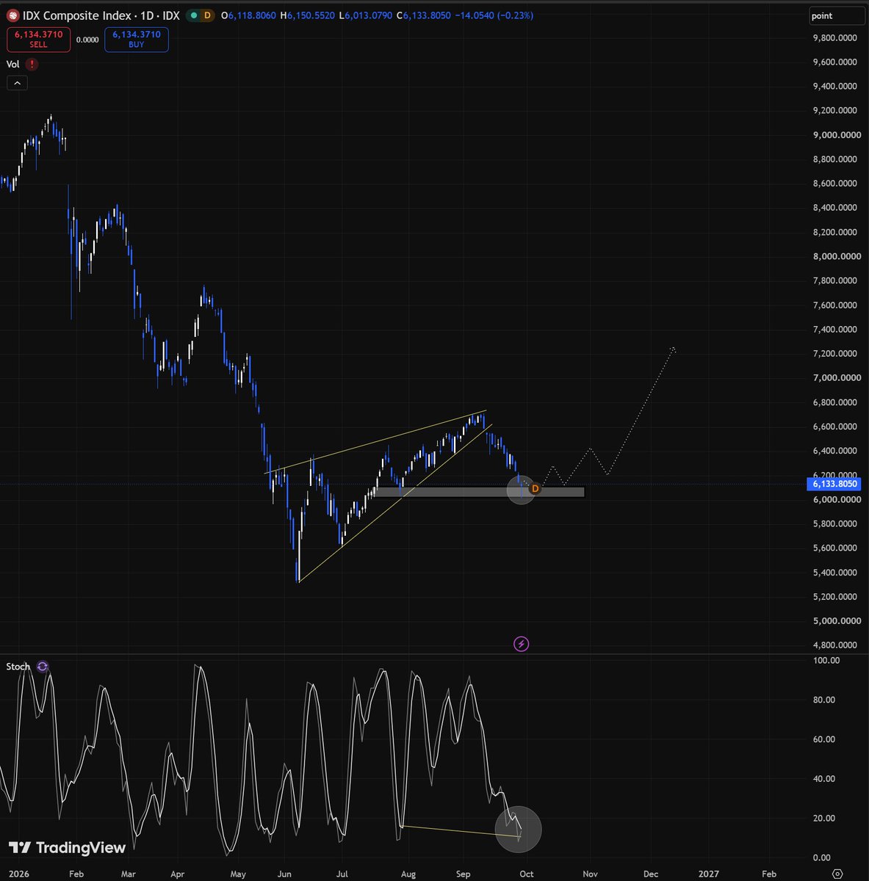Click the purple icon next to Stoch

click(x=43, y=667)
